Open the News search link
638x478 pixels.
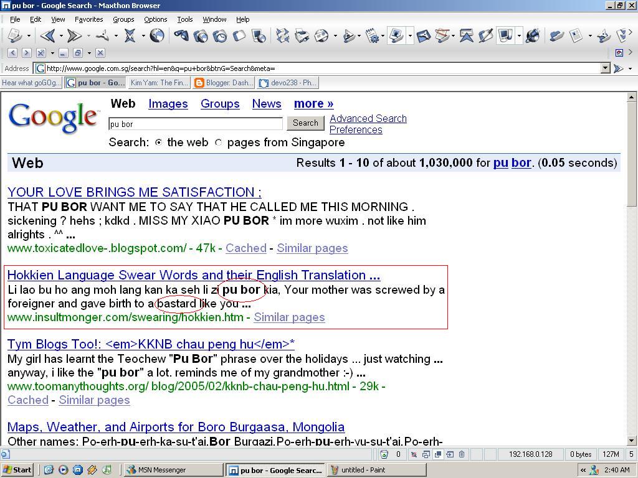click(267, 104)
